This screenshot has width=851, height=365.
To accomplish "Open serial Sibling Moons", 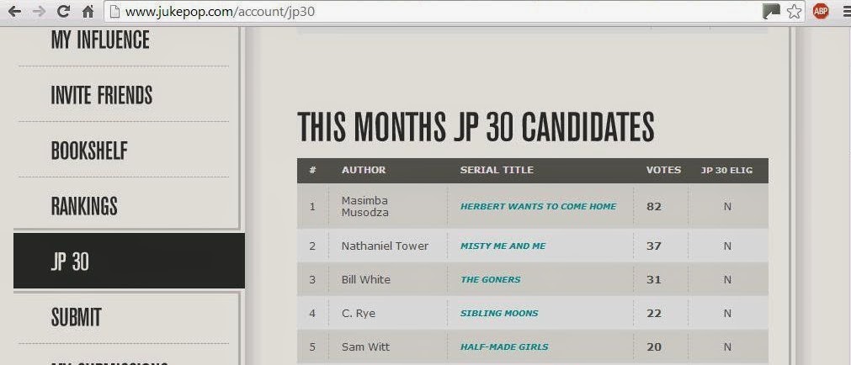I will tap(499, 313).
